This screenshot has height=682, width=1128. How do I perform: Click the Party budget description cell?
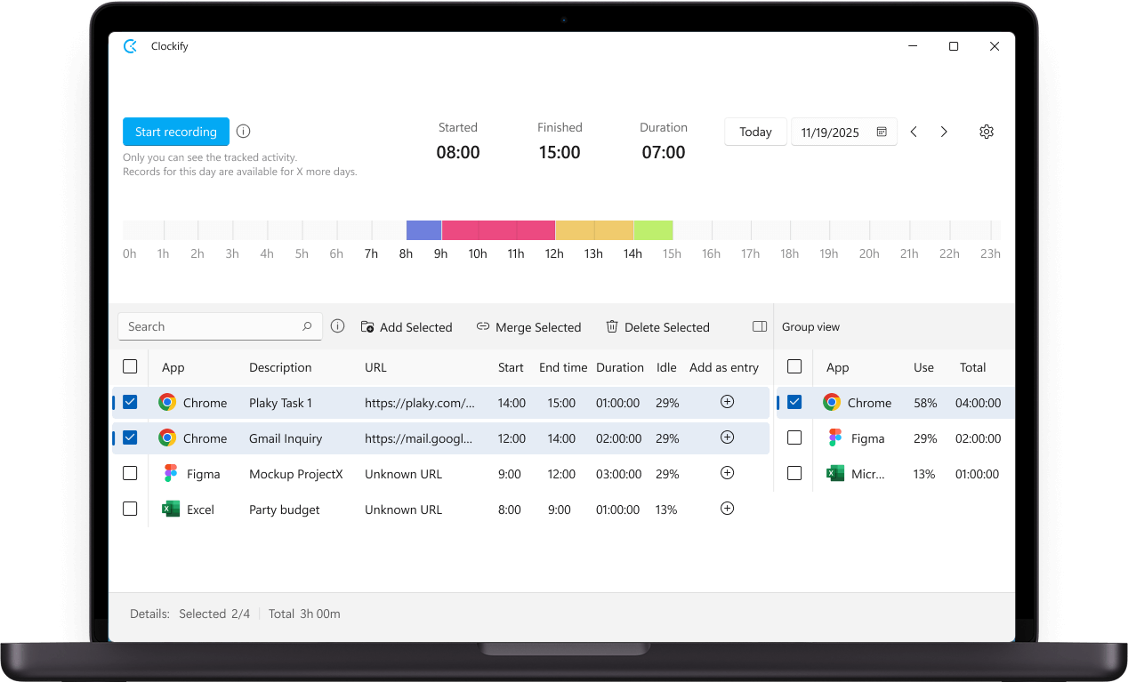click(x=285, y=509)
